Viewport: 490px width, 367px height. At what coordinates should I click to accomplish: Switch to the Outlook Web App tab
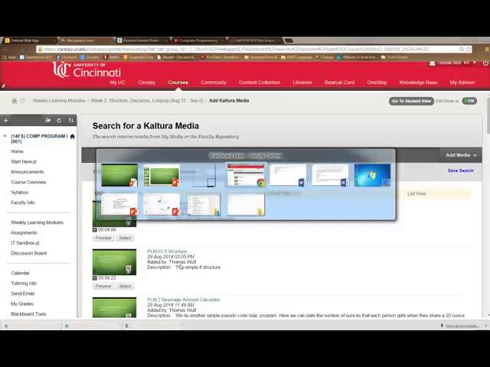[29, 41]
